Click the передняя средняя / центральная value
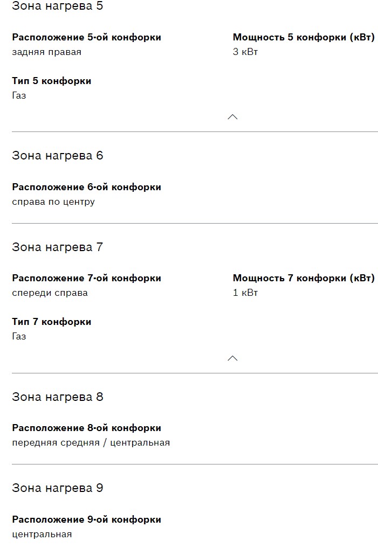 coord(91,443)
